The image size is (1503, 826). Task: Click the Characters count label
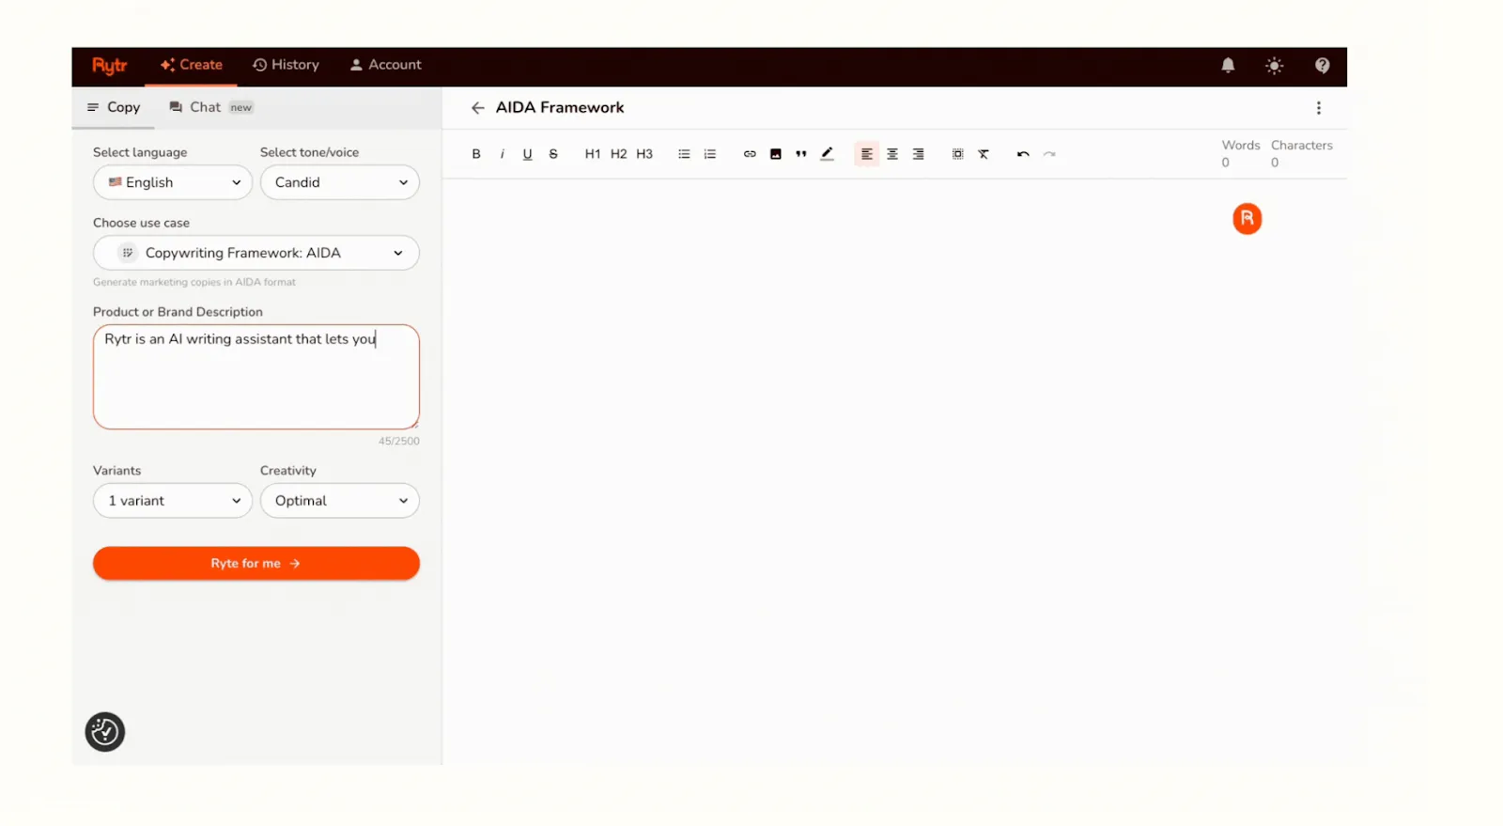click(1301, 146)
